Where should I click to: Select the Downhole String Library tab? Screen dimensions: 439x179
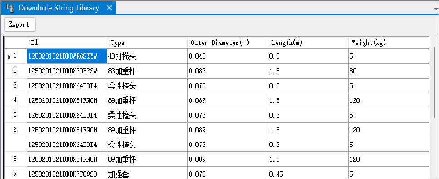[58, 8]
